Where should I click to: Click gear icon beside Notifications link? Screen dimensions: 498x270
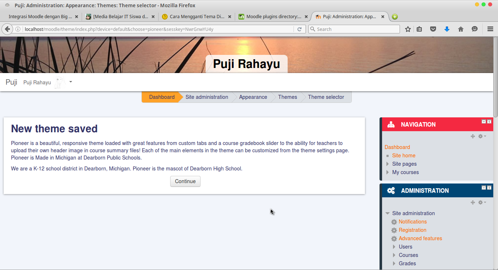tap(394, 222)
